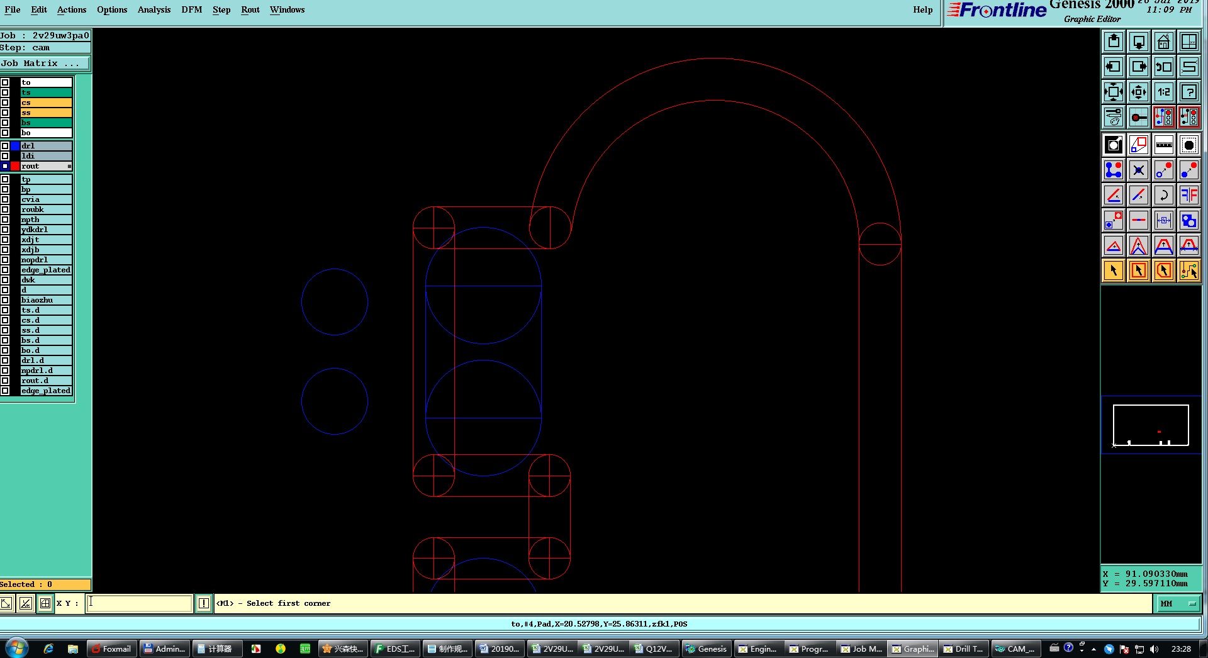Click the 1:2 zoom scale icon
This screenshot has height=658, width=1208.
pos(1164,92)
